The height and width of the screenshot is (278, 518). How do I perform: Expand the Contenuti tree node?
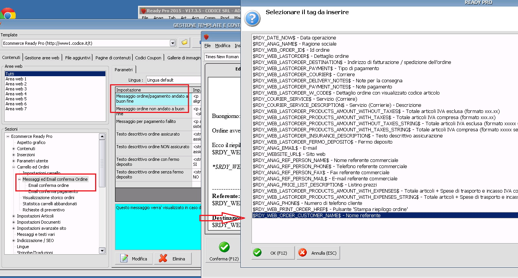click(14, 149)
